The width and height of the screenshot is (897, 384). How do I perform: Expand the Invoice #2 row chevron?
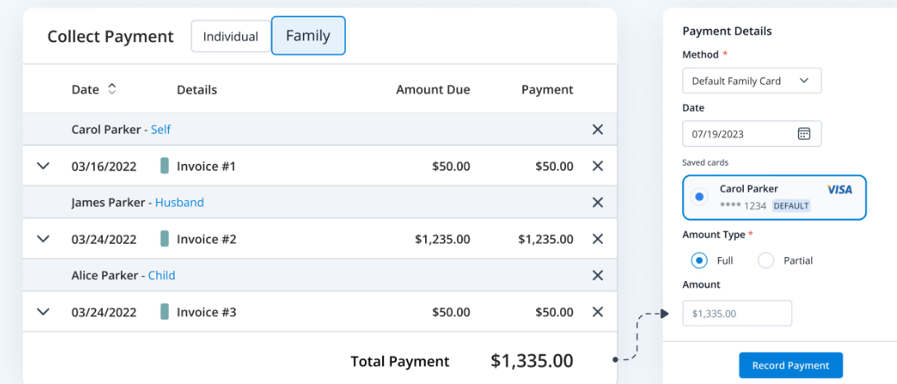point(44,239)
